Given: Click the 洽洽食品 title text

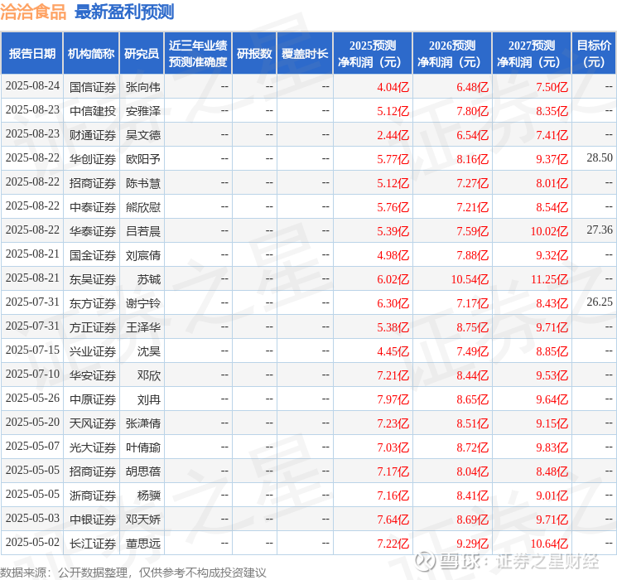Looking at the screenshot, I should [33, 12].
